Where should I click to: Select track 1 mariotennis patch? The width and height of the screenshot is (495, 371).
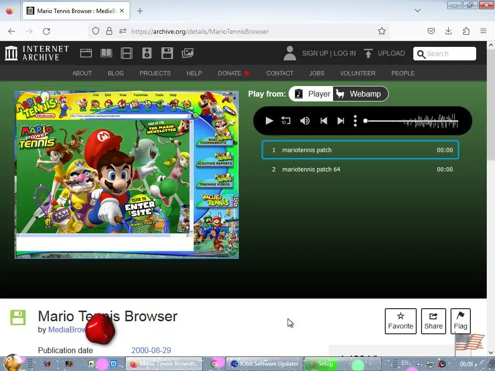tap(360, 150)
